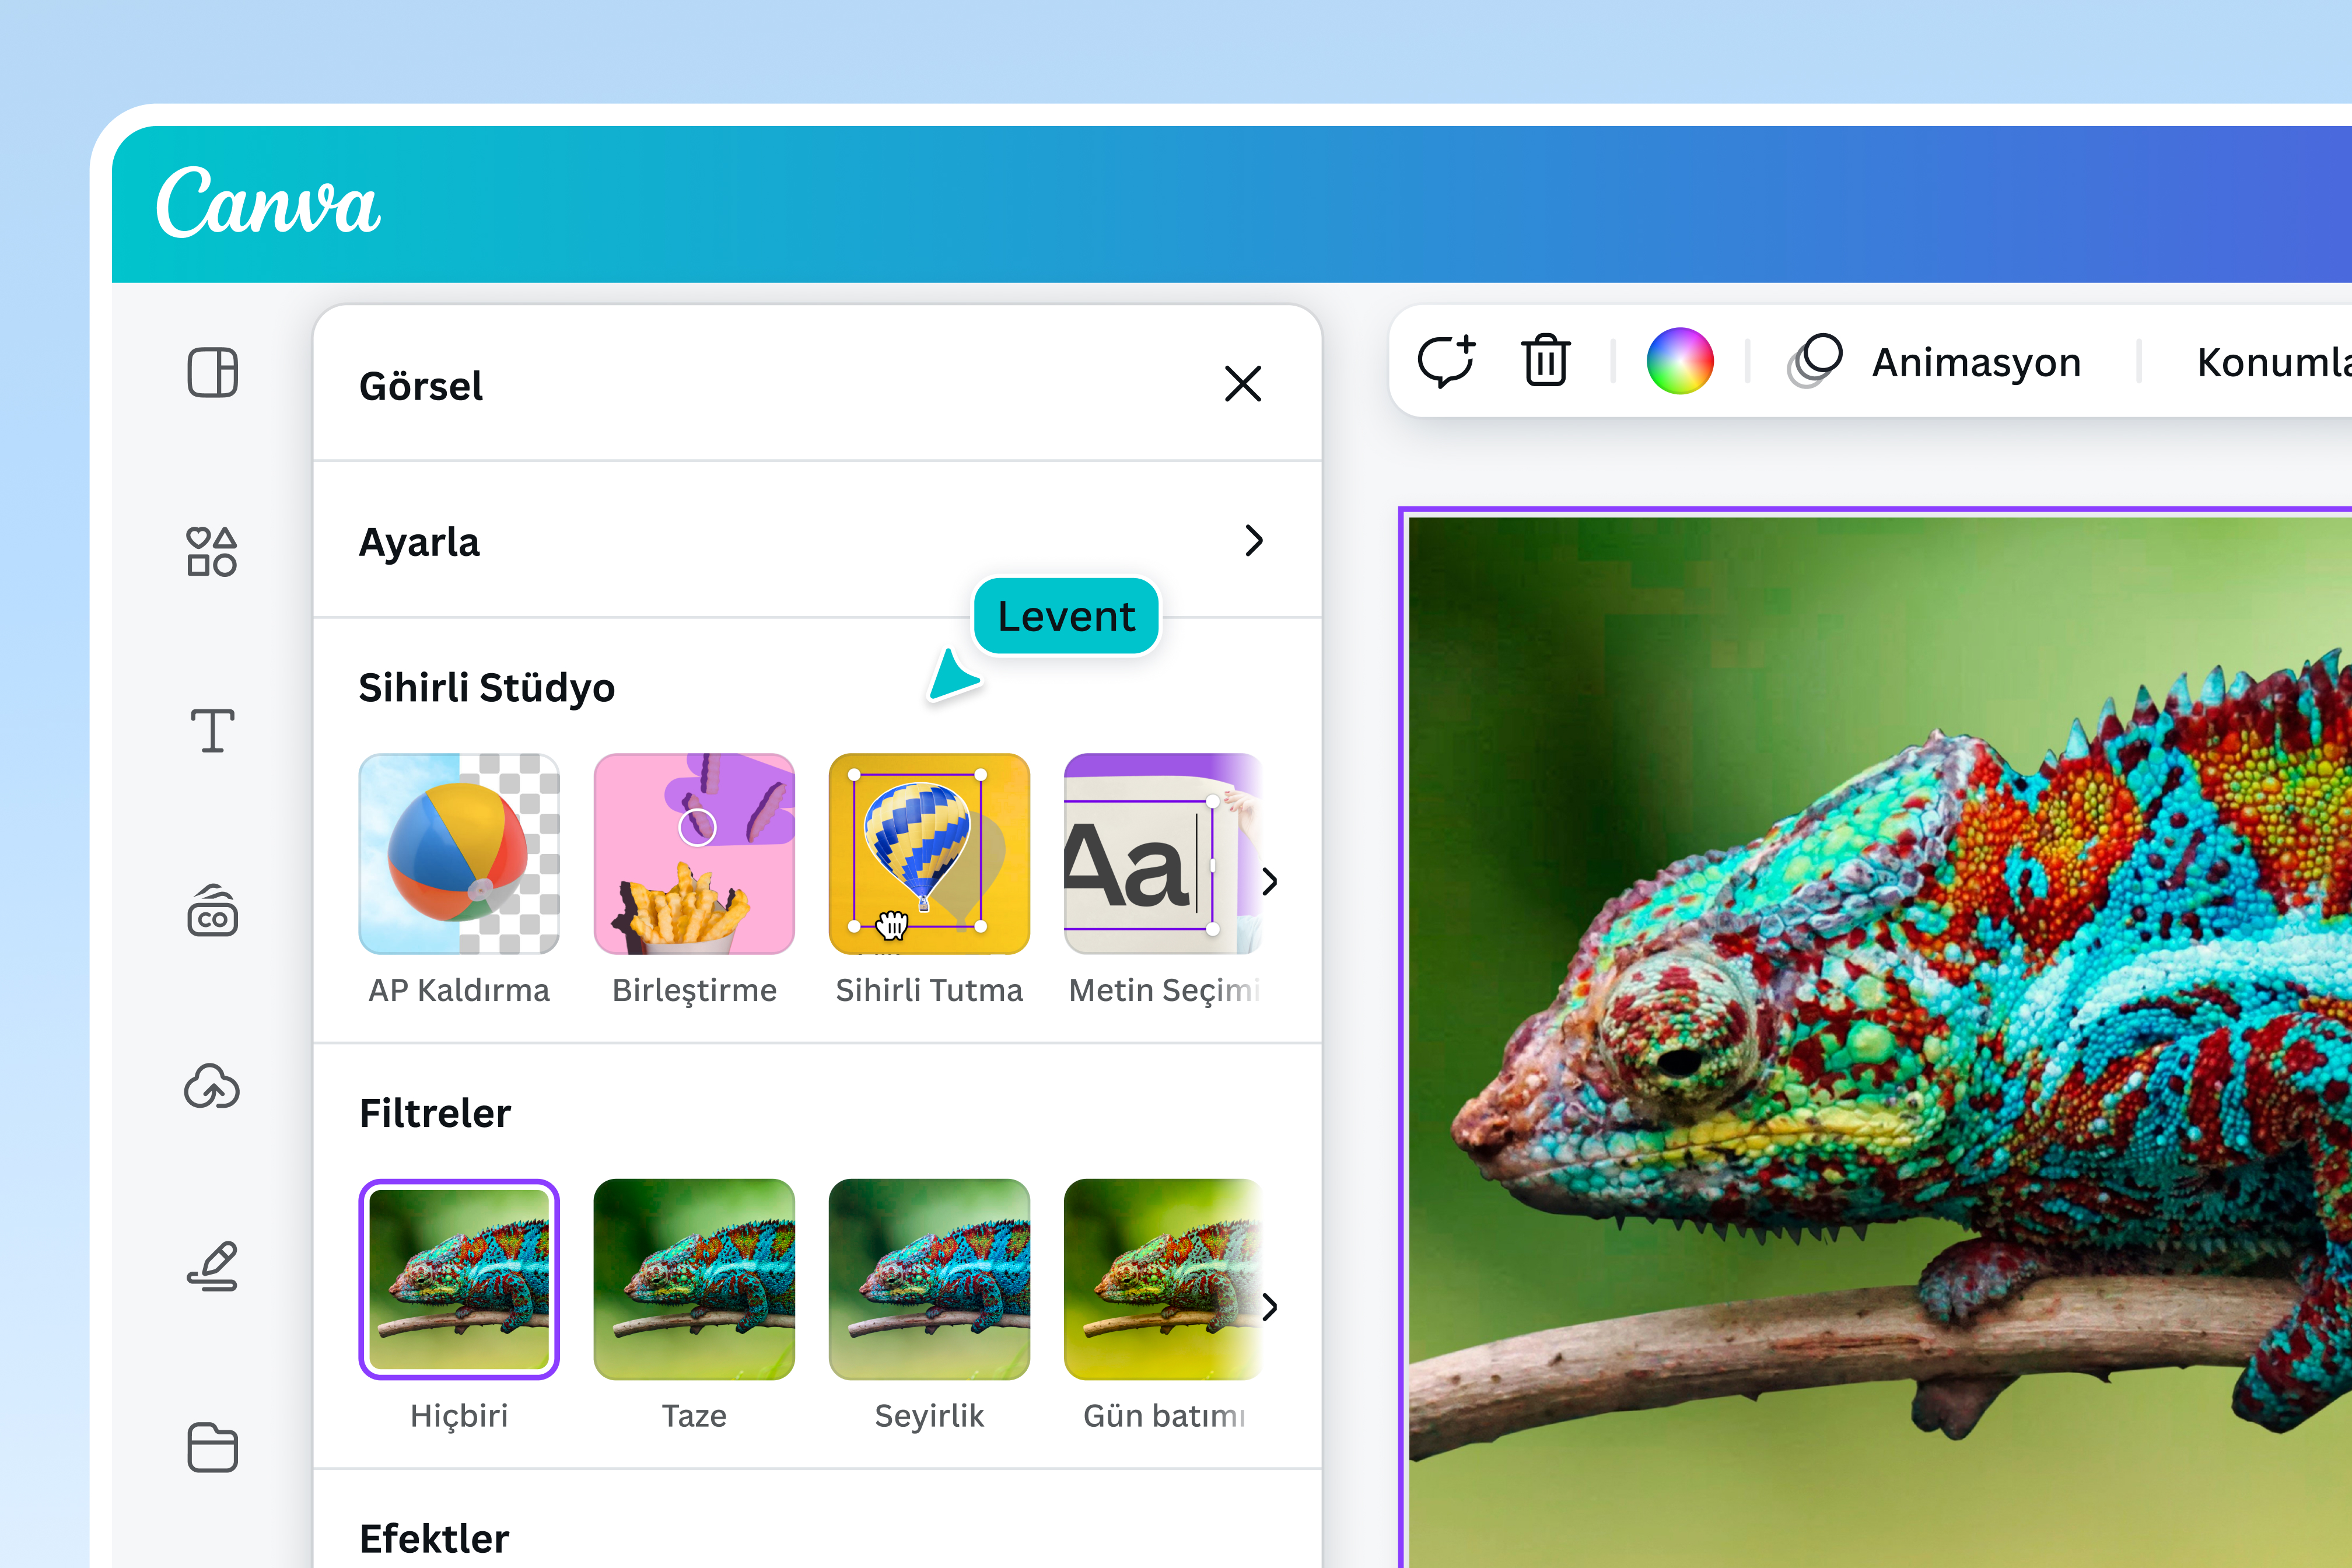Click the Animasyon button label
2352x1568 pixels.
point(1976,362)
